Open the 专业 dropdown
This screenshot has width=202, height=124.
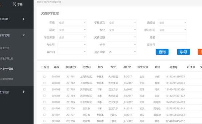122,30
